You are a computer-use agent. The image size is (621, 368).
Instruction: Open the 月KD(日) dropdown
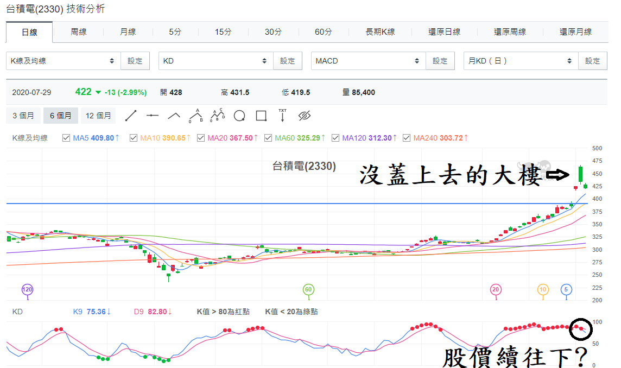(521, 61)
